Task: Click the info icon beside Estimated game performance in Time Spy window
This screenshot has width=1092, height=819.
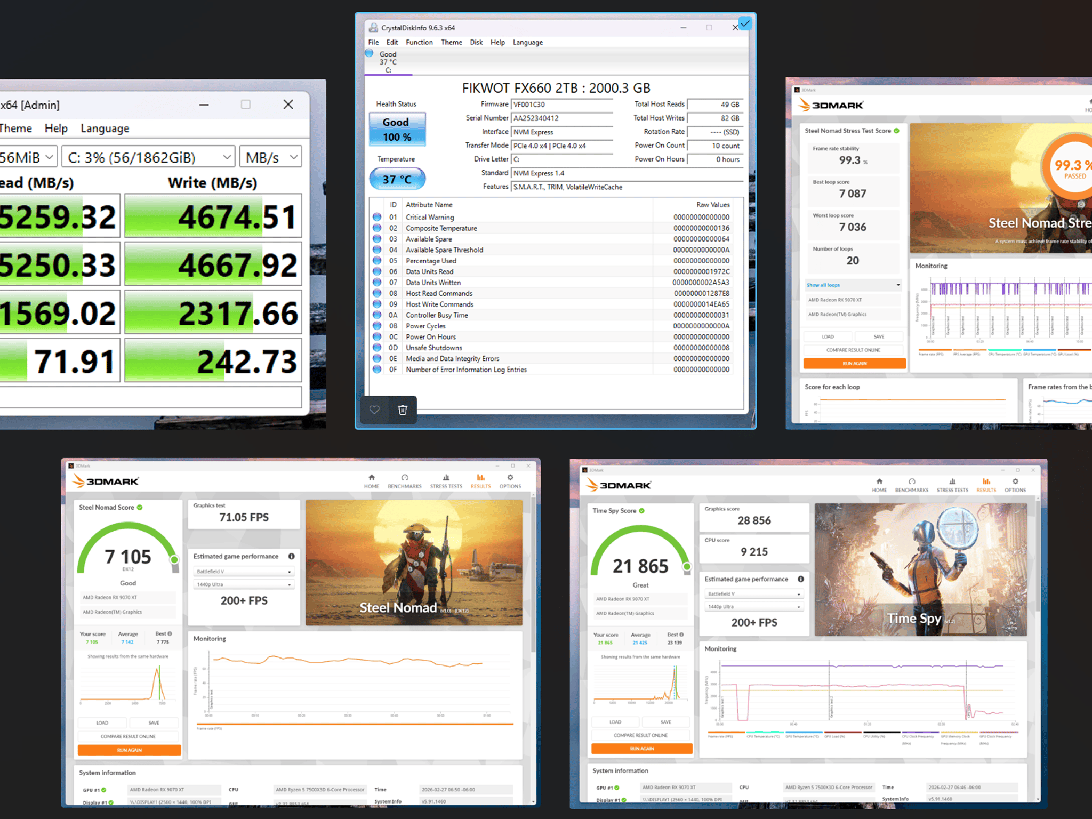Action: click(x=801, y=579)
